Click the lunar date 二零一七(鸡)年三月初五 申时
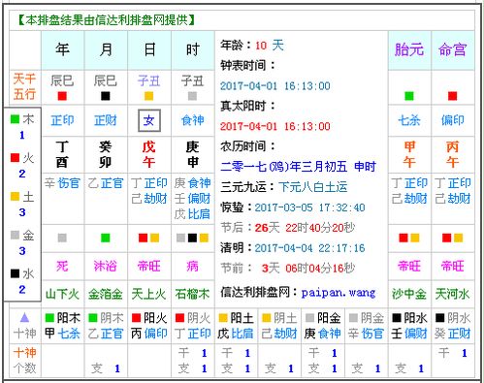Viewport: 484px width, 383px height. pos(298,167)
